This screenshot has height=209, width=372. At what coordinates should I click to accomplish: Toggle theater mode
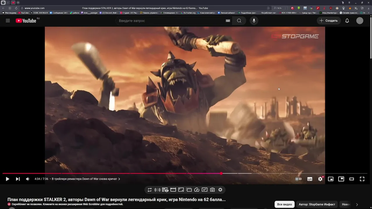(352, 179)
